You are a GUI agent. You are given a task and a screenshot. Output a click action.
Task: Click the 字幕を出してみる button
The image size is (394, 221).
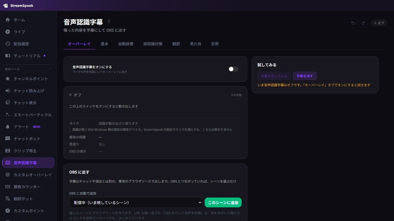[x=274, y=76]
